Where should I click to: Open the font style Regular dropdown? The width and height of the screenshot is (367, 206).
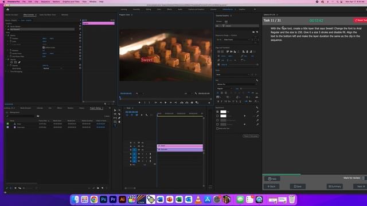tap(225, 89)
